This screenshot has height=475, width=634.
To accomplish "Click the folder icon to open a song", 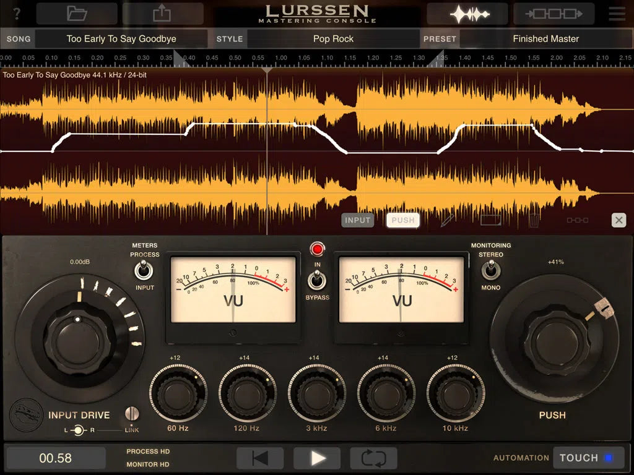I will pos(77,13).
